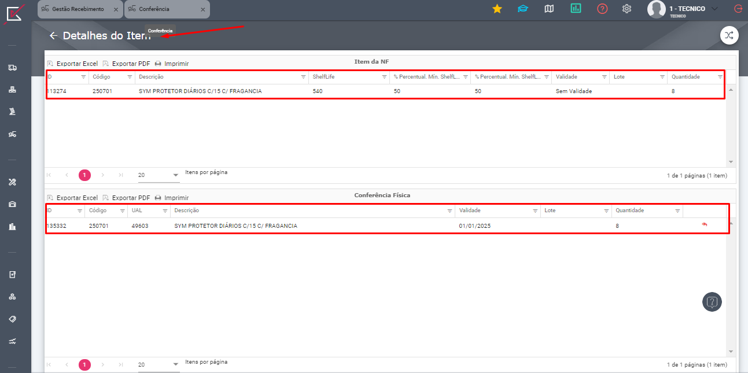Open filter on Item da NF Quantidade column
Image resolution: width=748 pixels, height=373 pixels.
[x=720, y=77]
